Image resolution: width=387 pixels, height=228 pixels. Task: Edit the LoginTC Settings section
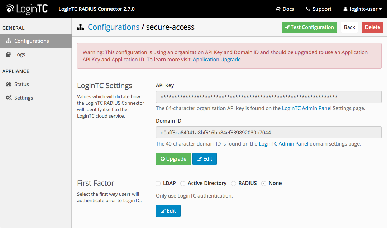pos(204,159)
